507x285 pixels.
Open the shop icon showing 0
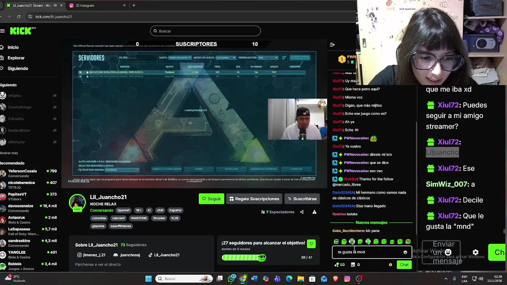coord(355,265)
